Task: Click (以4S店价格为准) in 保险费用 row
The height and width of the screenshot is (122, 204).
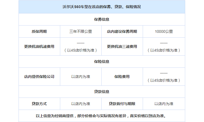Action: tap(164, 80)
